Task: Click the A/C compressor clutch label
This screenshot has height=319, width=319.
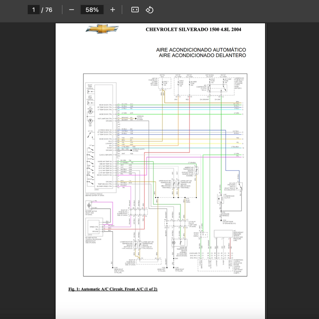Action: pos(229,196)
